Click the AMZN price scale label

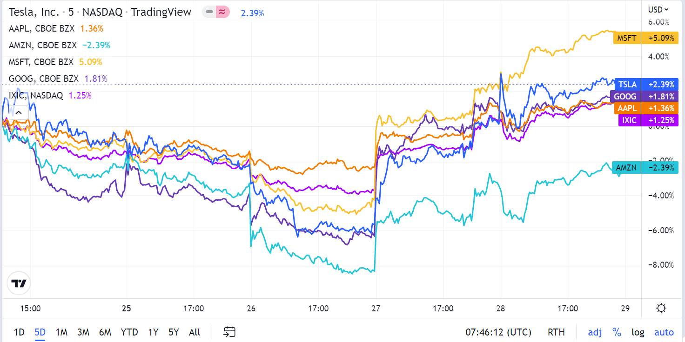[626, 167]
